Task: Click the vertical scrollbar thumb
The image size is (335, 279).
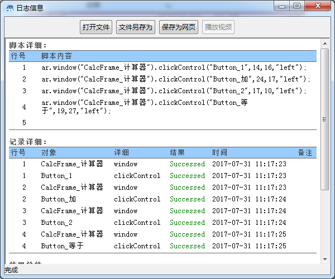Action: 325,119
